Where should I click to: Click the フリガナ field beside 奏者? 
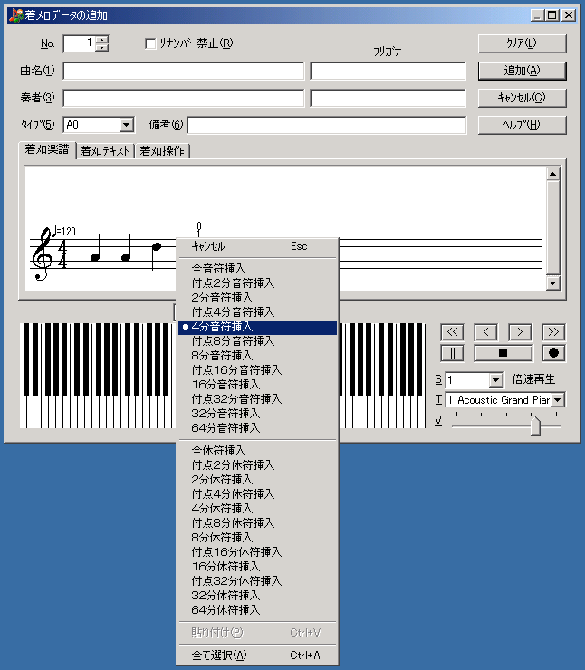[x=388, y=99]
